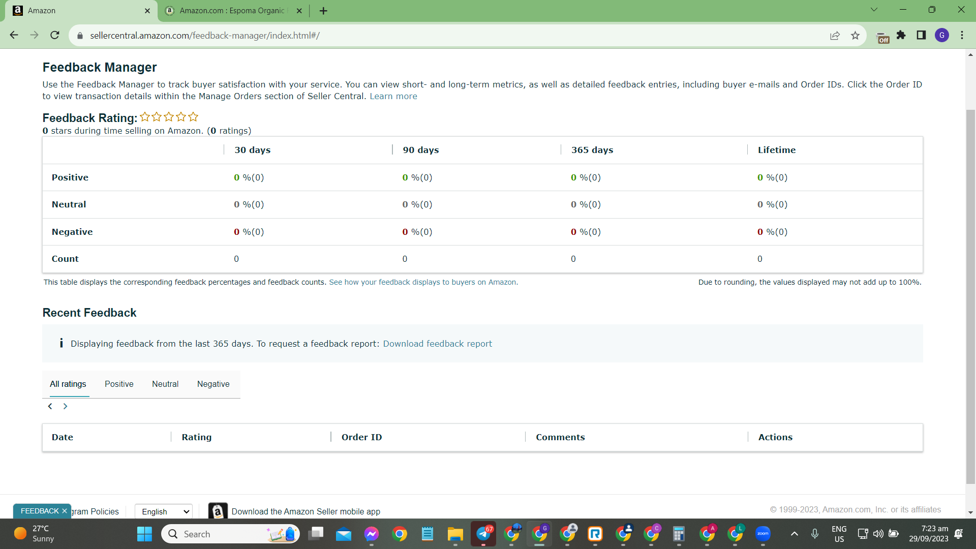Go back to the previous page
The width and height of the screenshot is (976, 549).
(x=14, y=35)
